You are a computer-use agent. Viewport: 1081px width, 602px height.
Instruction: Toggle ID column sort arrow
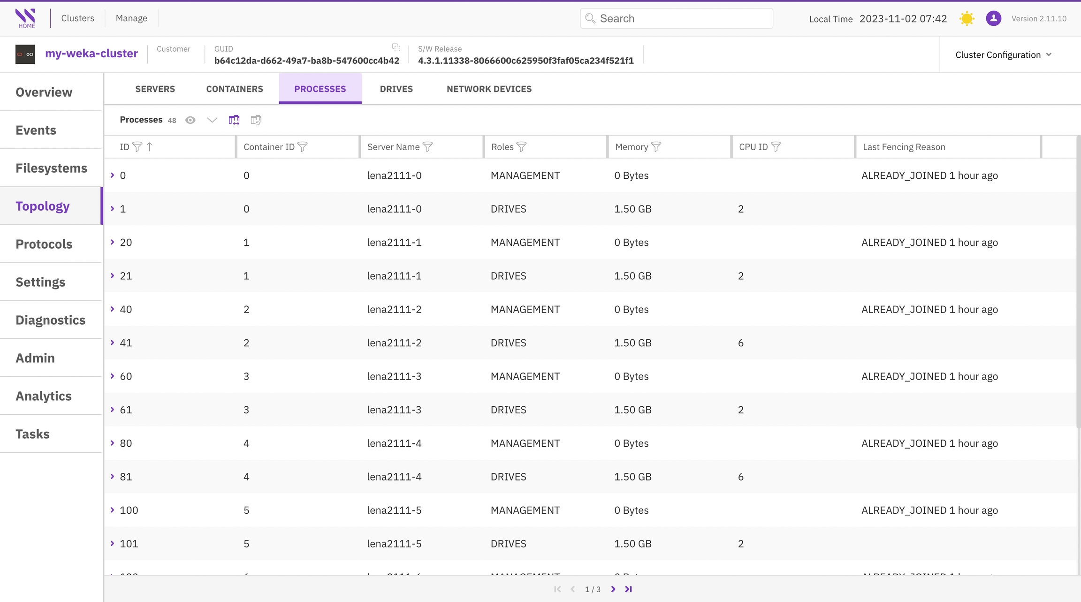(x=150, y=147)
